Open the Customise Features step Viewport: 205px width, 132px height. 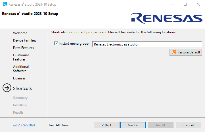coord(21,57)
